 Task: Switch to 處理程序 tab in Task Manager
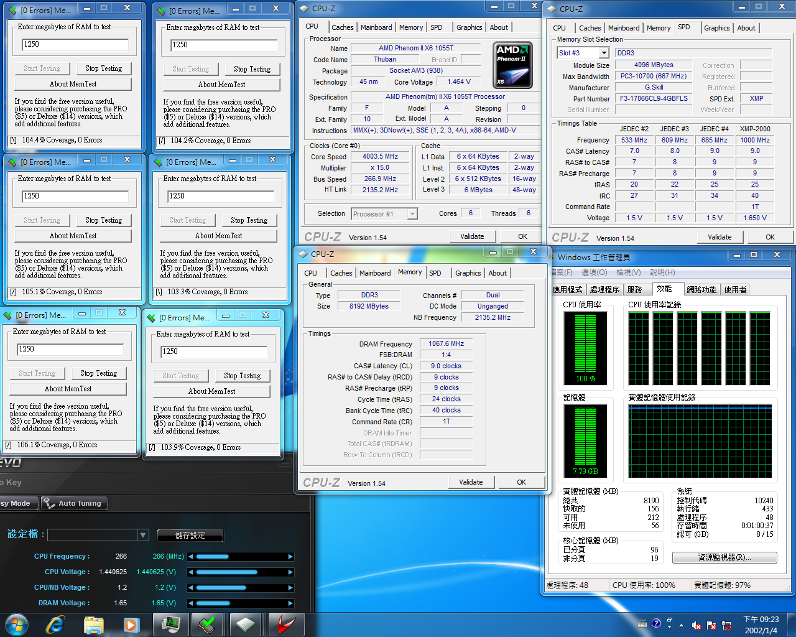click(x=604, y=290)
